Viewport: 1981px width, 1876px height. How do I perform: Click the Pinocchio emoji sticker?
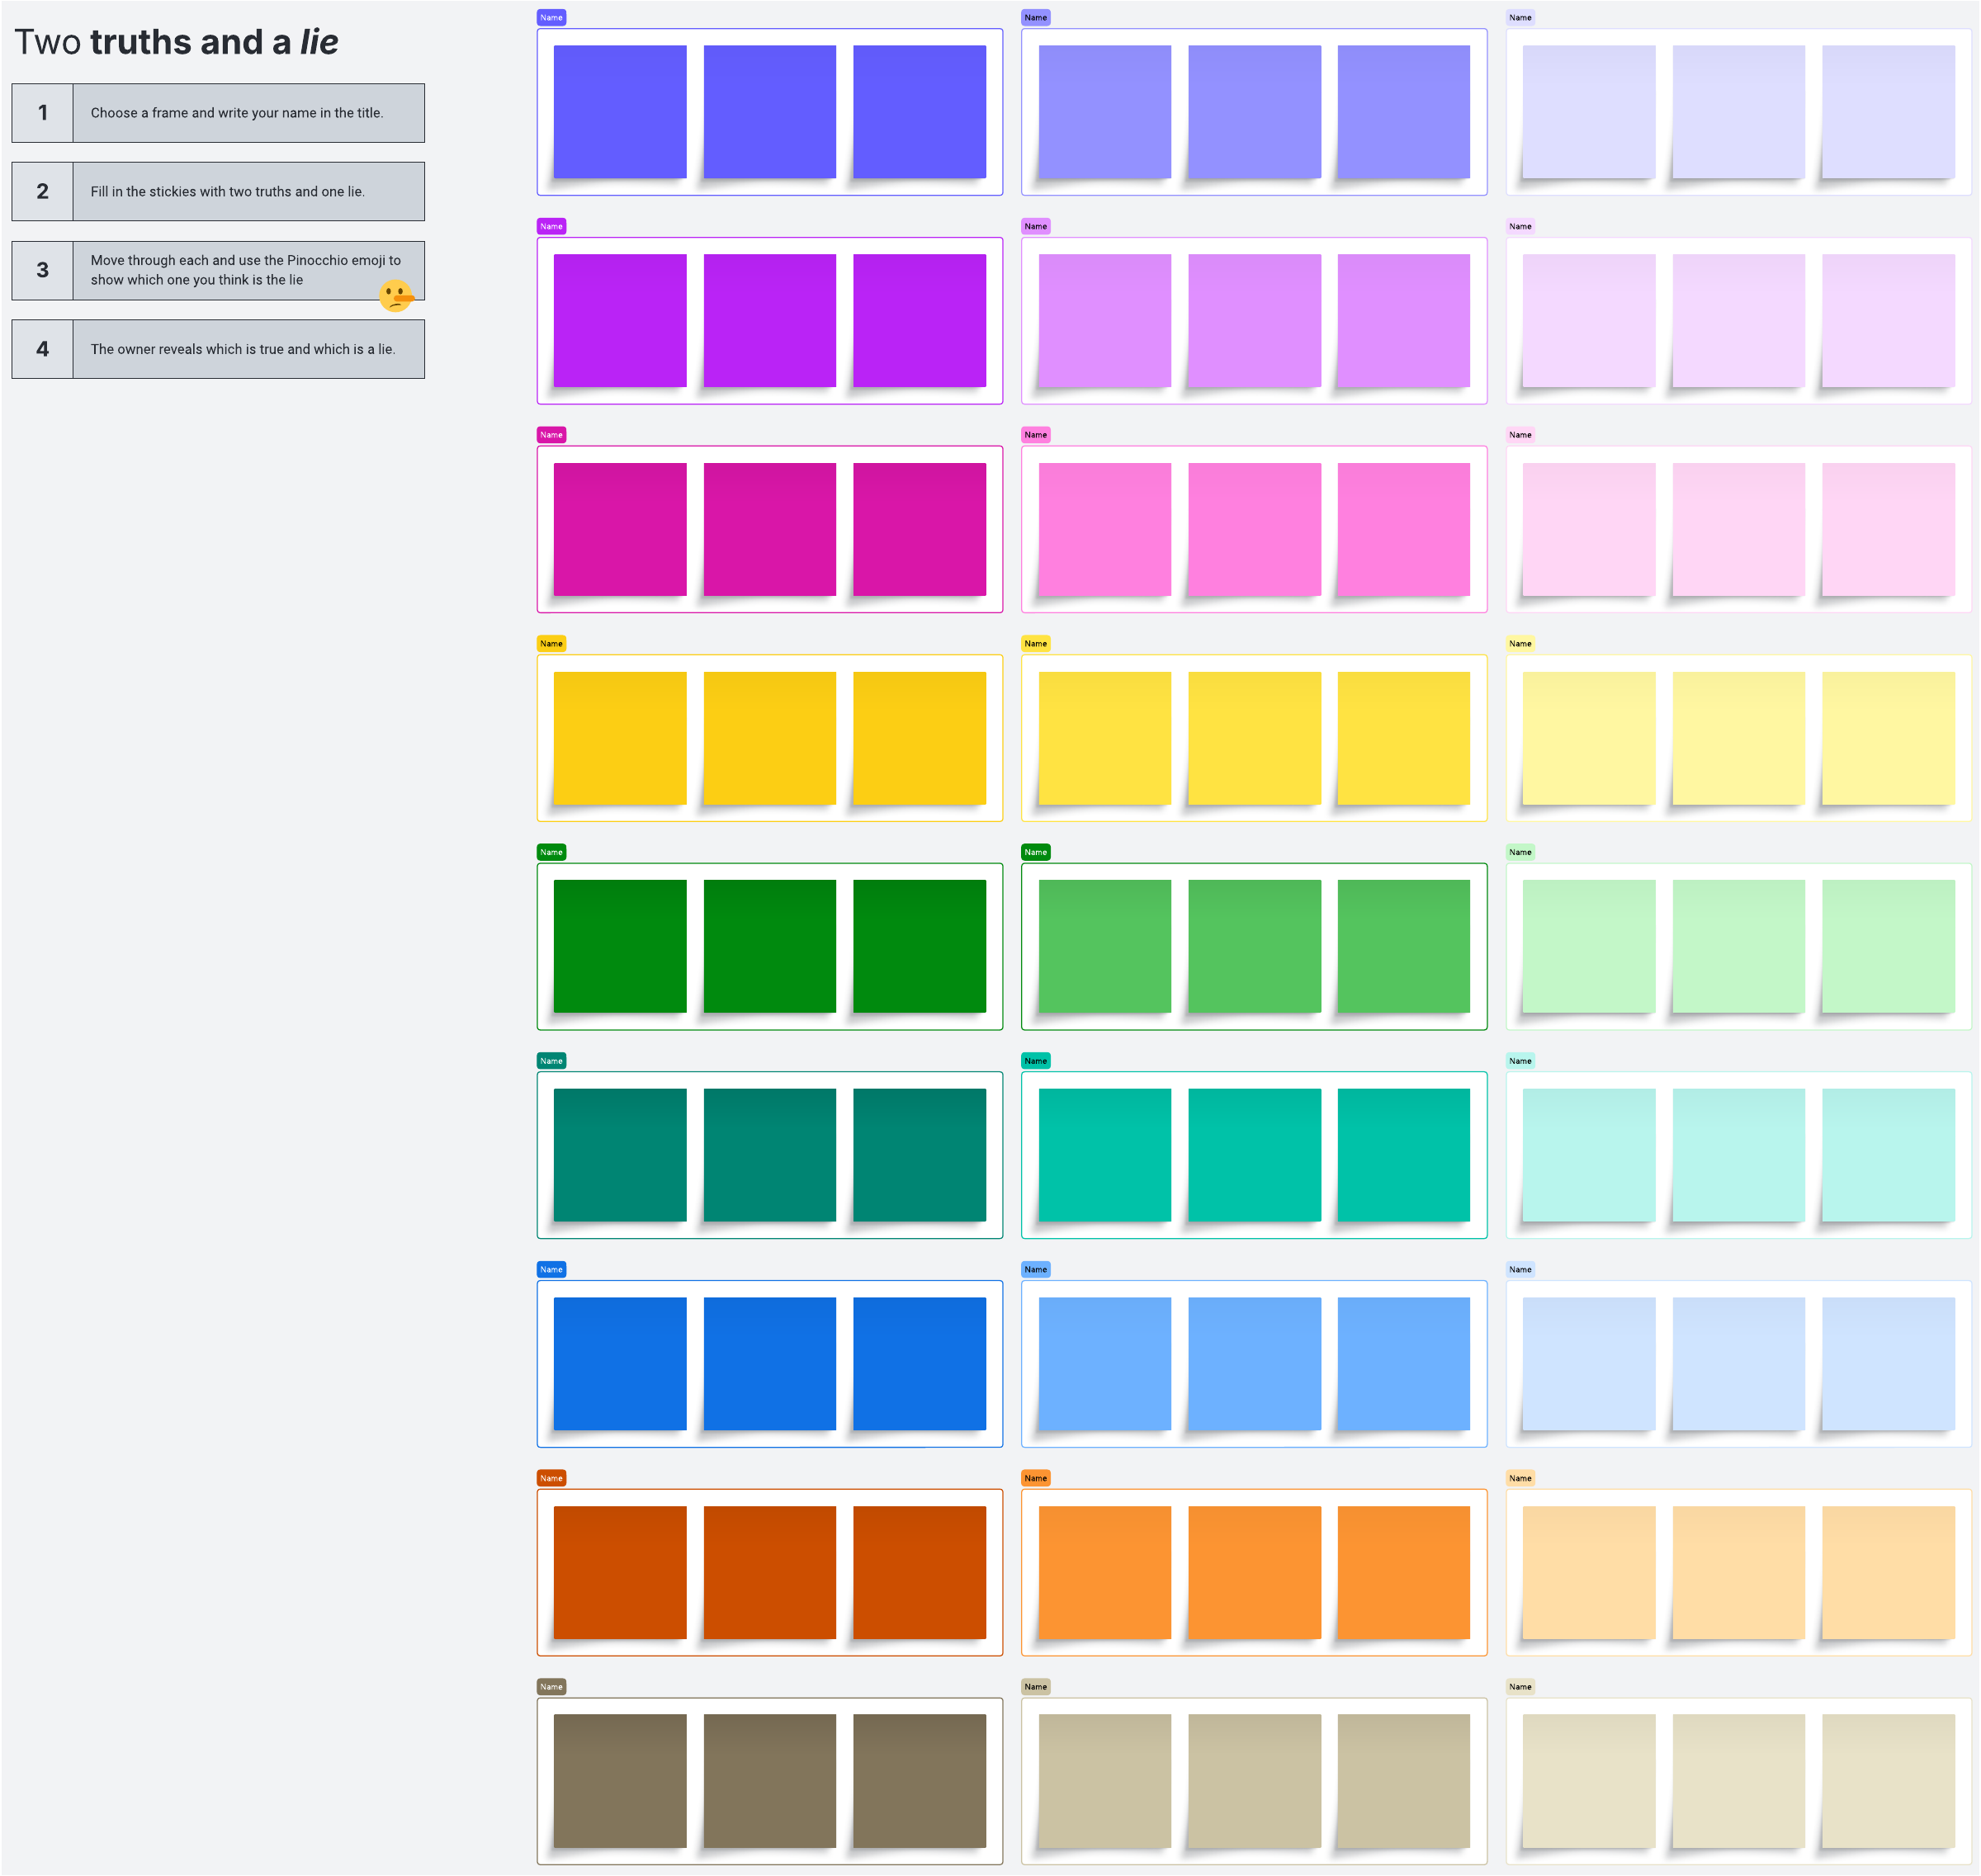(396, 296)
